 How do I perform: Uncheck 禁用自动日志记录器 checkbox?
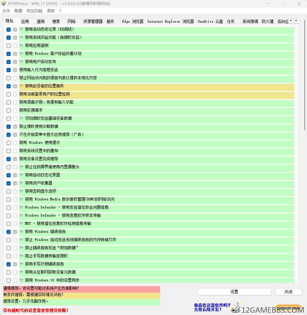(x=9, y=175)
